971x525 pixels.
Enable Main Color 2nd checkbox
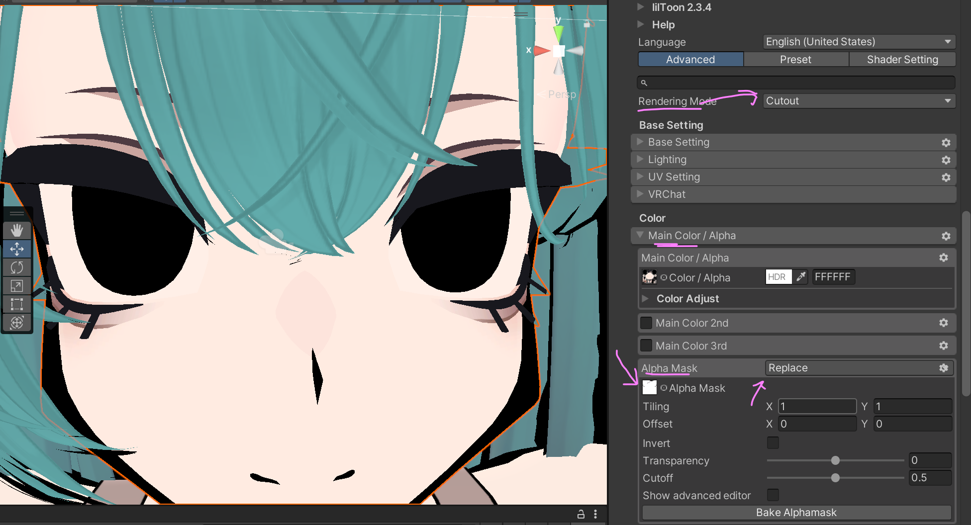coord(646,323)
